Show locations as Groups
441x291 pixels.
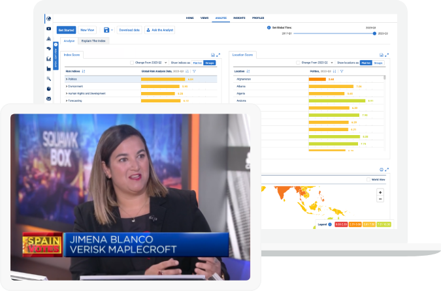[378, 63]
